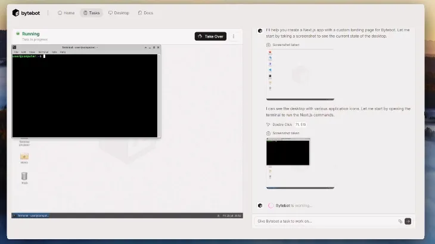Image resolution: width=435 pixels, height=244 pixels.
Task: Click the attachment icon in the chat input
Action: 400,221
